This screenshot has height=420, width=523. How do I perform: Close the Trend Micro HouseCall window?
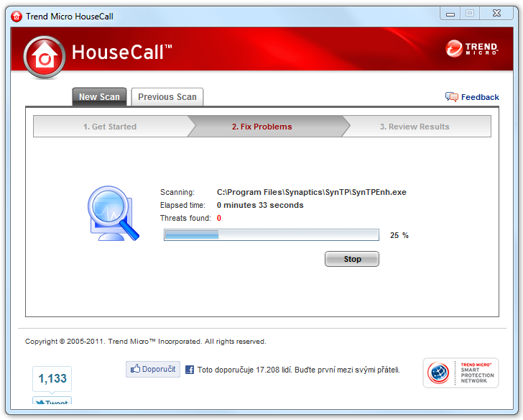point(496,14)
